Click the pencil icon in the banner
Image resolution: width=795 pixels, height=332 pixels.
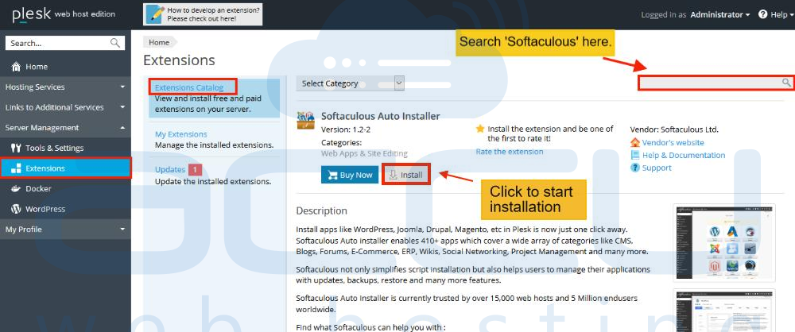[155, 14]
